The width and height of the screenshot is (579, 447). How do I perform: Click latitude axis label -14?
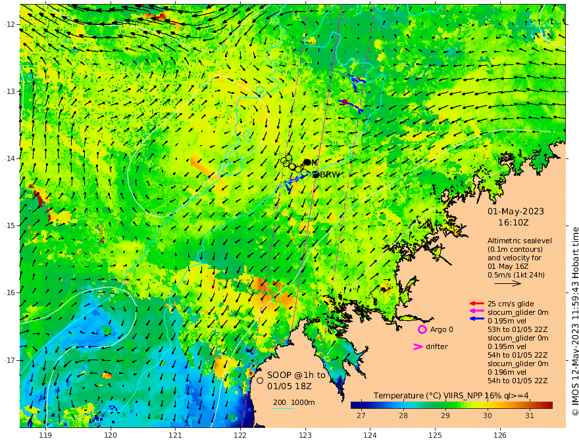click(10, 158)
